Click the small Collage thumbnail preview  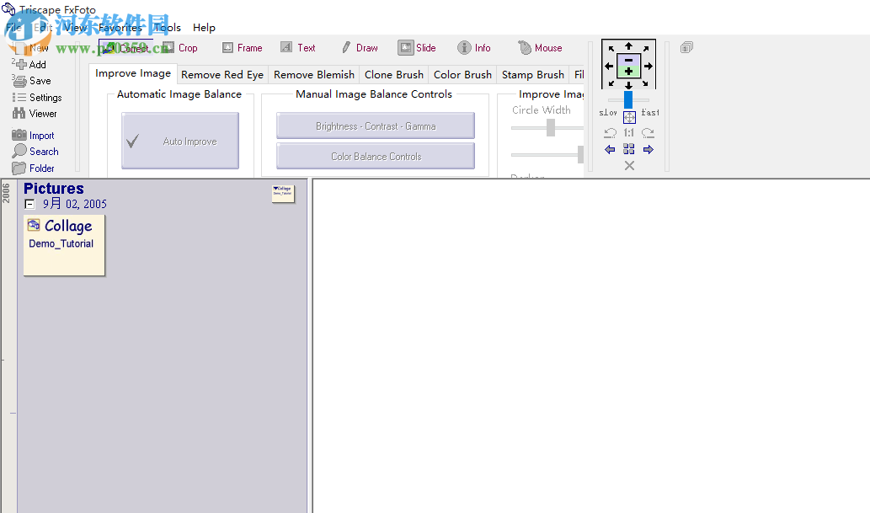pos(282,193)
